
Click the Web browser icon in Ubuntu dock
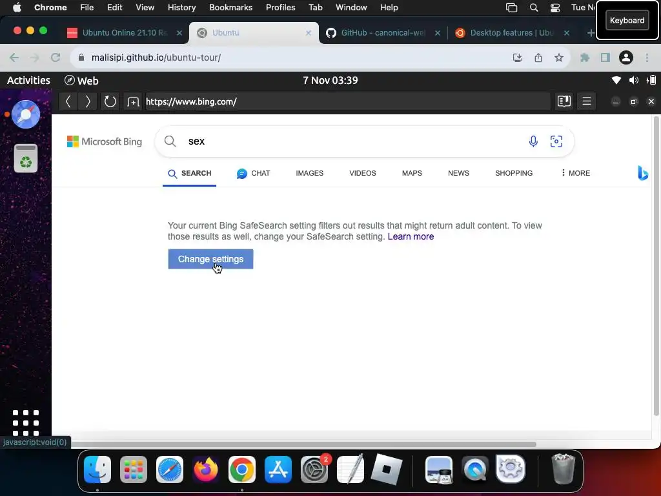pyautogui.click(x=26, y=114)
